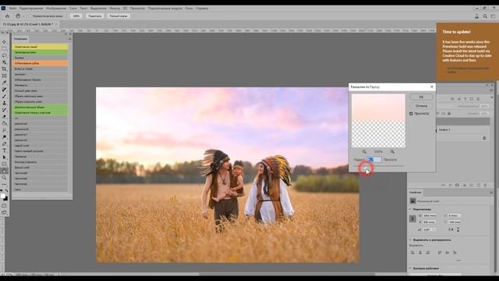The height and width of the screenshot is (281, 499).
Task: Open the layer opacity dropdown
Action: coord(484,106)
